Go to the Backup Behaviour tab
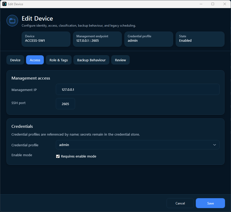The height and width of the screenshot is (212, 231). (x=91, y=60)
